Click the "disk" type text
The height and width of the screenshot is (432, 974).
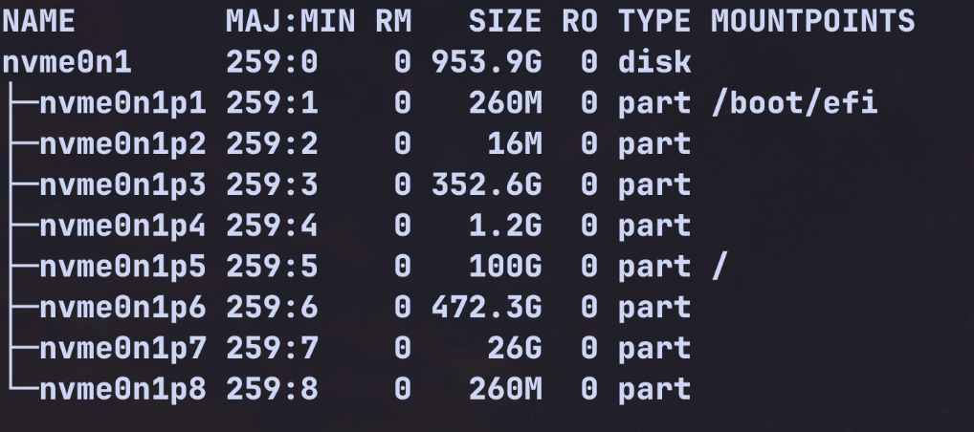tap(654, 63)
